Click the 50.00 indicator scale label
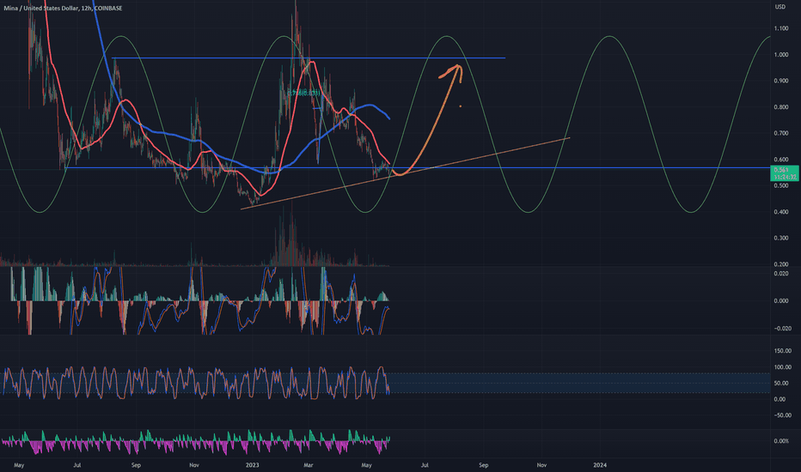 (781, 384)
